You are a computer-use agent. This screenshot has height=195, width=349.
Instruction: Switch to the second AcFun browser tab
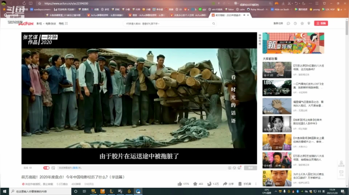pos(105,15)
